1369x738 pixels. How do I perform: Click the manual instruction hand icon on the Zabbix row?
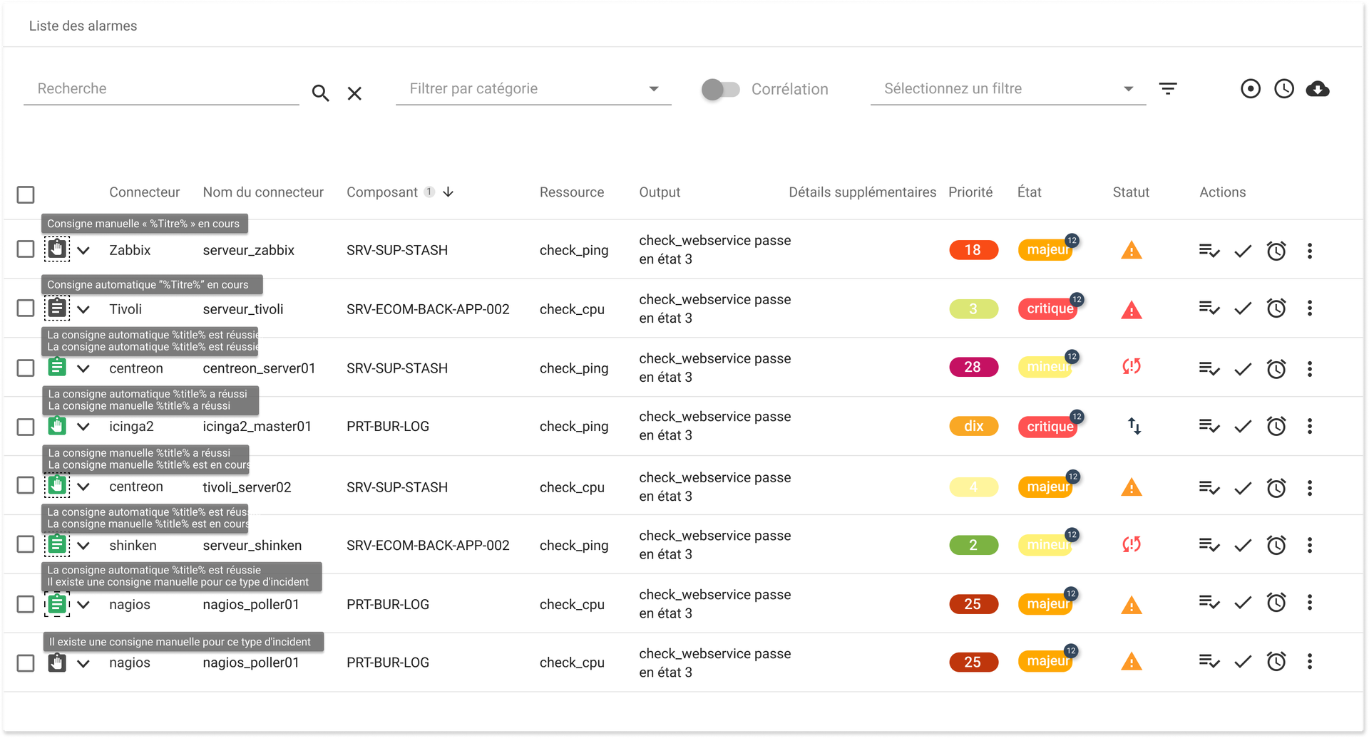coord(57,249)
